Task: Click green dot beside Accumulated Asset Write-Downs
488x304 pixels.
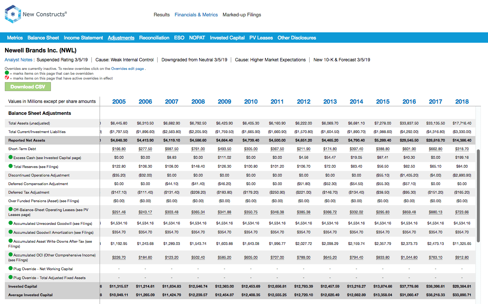Action: pos(11,241)
